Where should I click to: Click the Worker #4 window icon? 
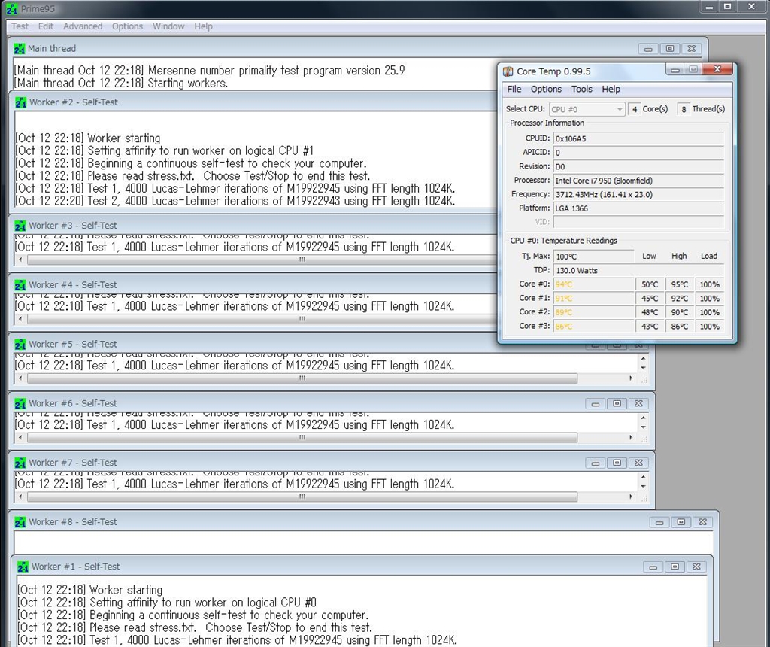click(x=20, y=285)
